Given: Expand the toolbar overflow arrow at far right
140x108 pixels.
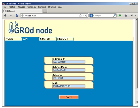Looking at the screenshot, I should 136,15.
